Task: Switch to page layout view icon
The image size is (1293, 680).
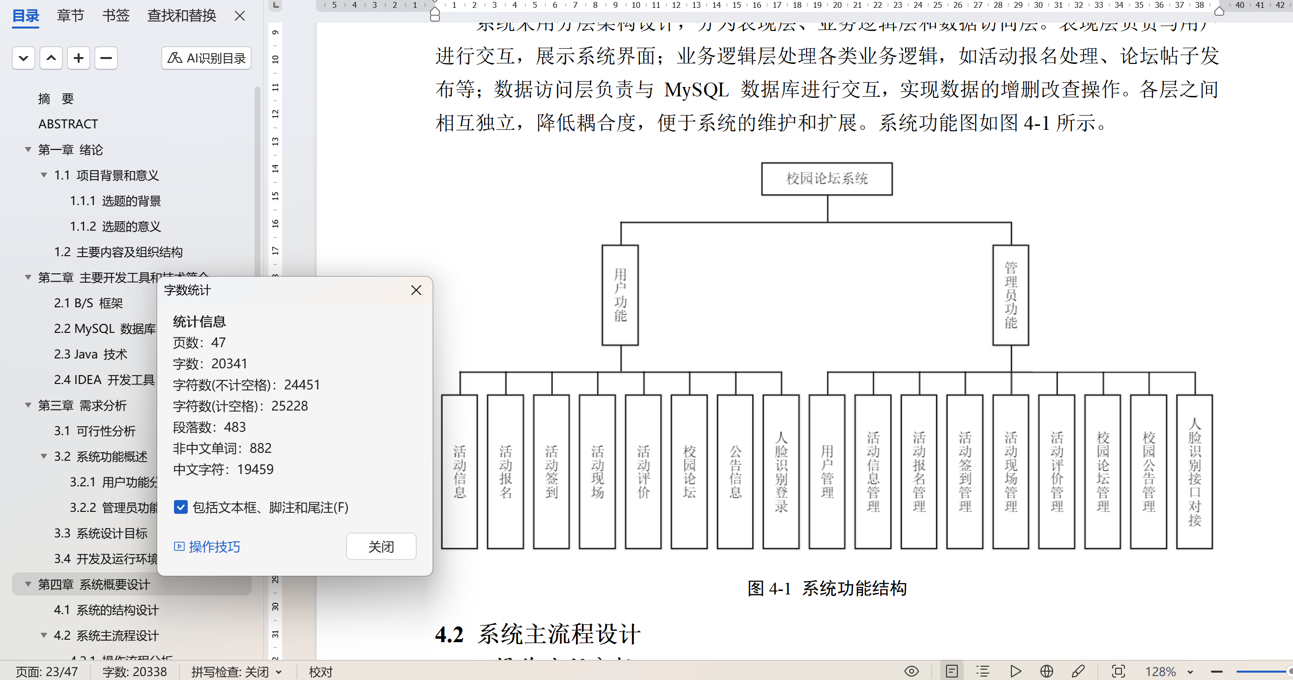Action: tap(951, 671)
